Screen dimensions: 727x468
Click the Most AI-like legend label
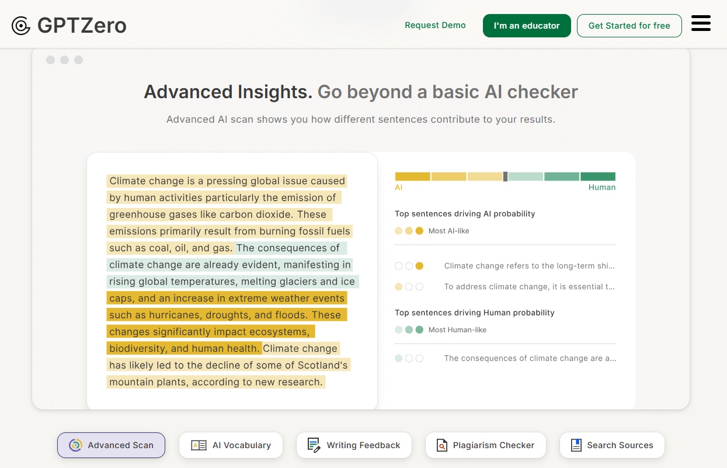(x=448, y=231)
